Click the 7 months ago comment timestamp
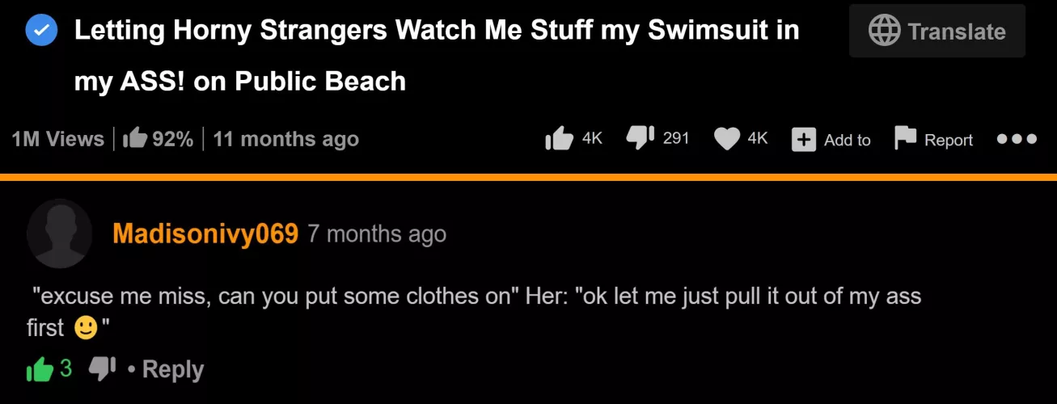 point(377,234)
